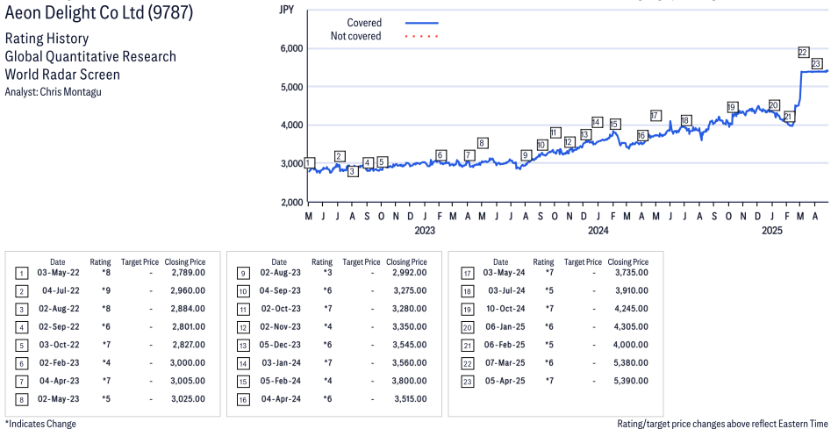Click the date 02-Nov-23

280,326
